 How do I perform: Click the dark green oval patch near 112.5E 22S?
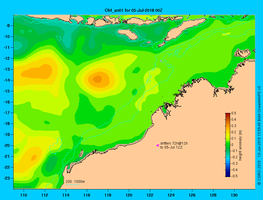51,164
